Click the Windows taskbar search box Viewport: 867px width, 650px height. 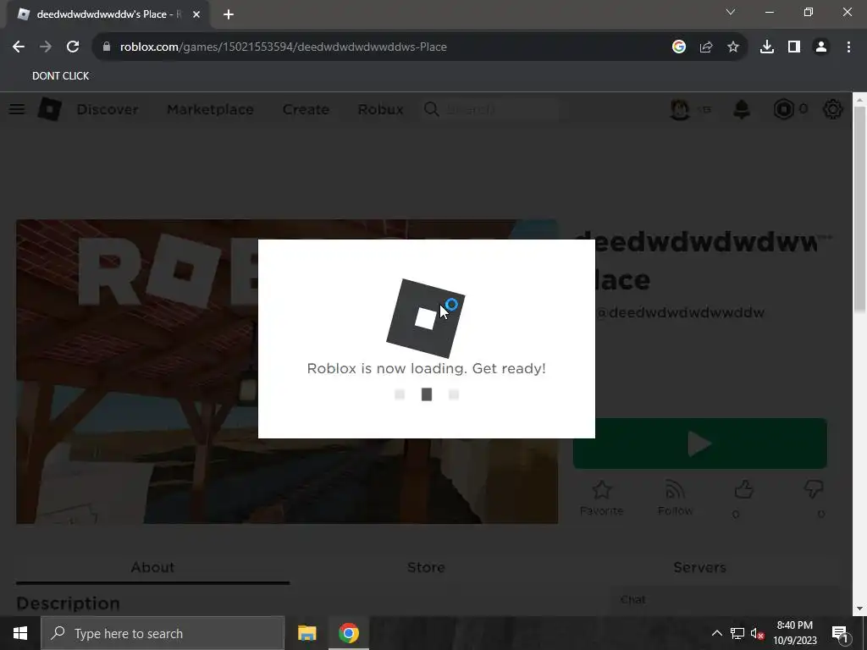click(x=163, y=633)
